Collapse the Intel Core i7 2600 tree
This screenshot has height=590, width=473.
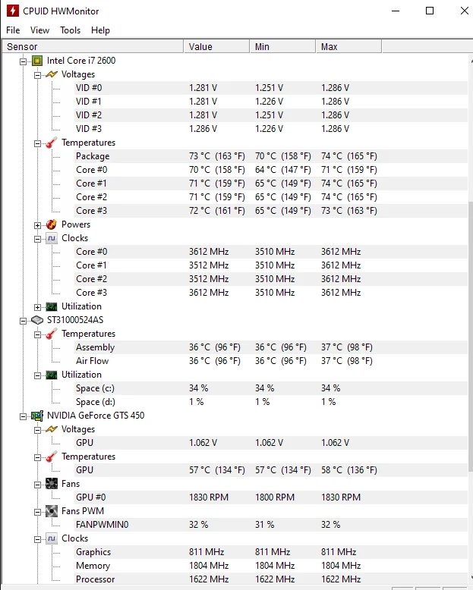[x=24, y=61]
